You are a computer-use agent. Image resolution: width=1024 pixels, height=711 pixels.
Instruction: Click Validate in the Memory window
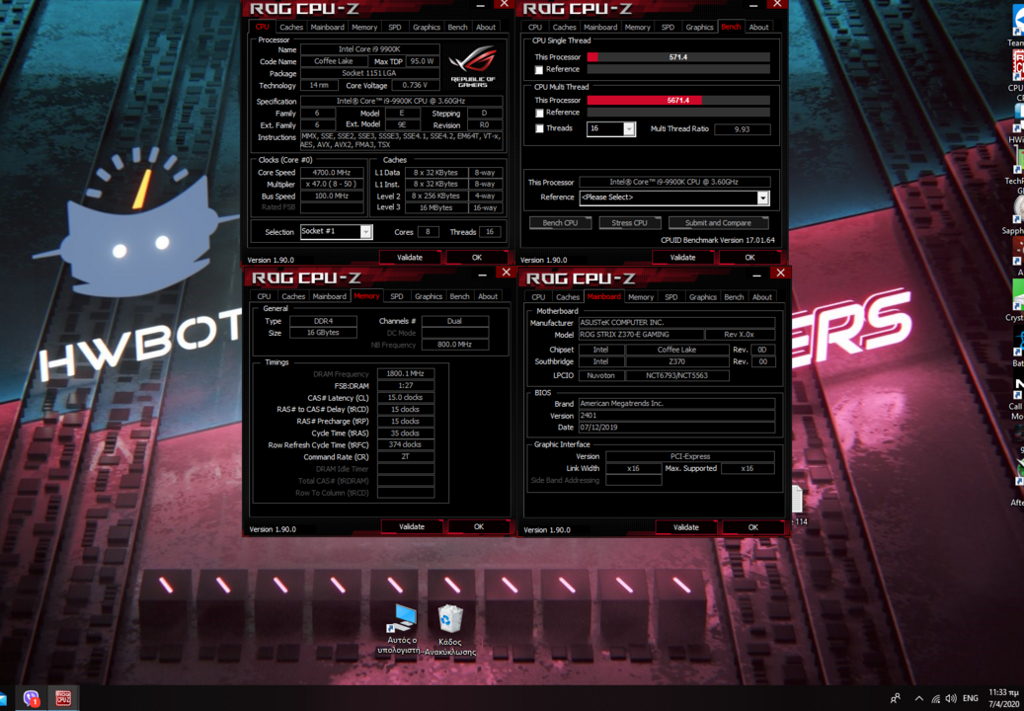click(x=412, y=527)
